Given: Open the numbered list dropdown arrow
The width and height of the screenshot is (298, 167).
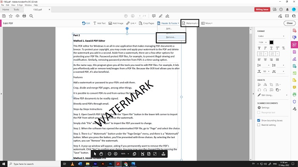Looking at the screenshot, I should click(278, 54).
